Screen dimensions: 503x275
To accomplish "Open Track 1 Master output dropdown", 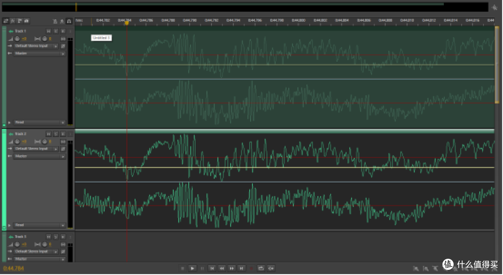I will [40, 53].
